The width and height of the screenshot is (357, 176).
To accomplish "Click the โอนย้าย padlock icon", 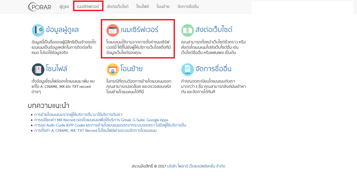I will click(x=113, y=69).
